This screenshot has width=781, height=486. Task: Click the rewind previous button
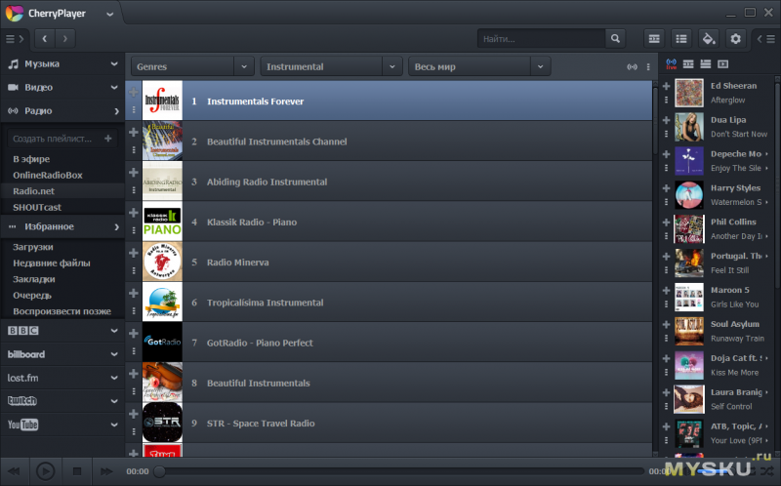pyautogui.click(x=14, y=471)
